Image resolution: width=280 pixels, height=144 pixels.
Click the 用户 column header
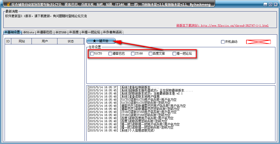[44, 41]
